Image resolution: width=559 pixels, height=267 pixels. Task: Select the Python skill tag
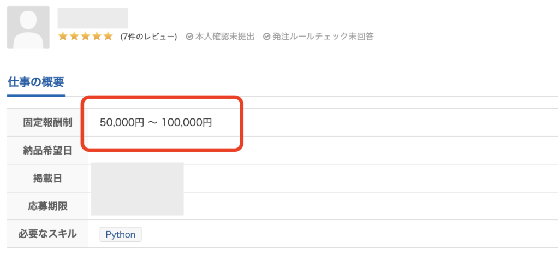120,234
